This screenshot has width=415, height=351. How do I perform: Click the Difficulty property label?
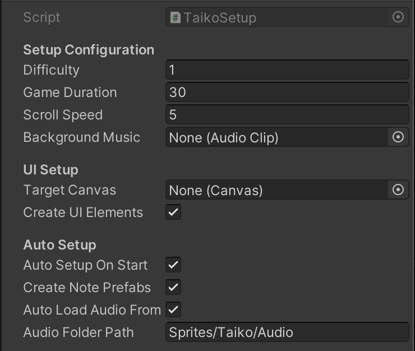(x=51, y=70)
